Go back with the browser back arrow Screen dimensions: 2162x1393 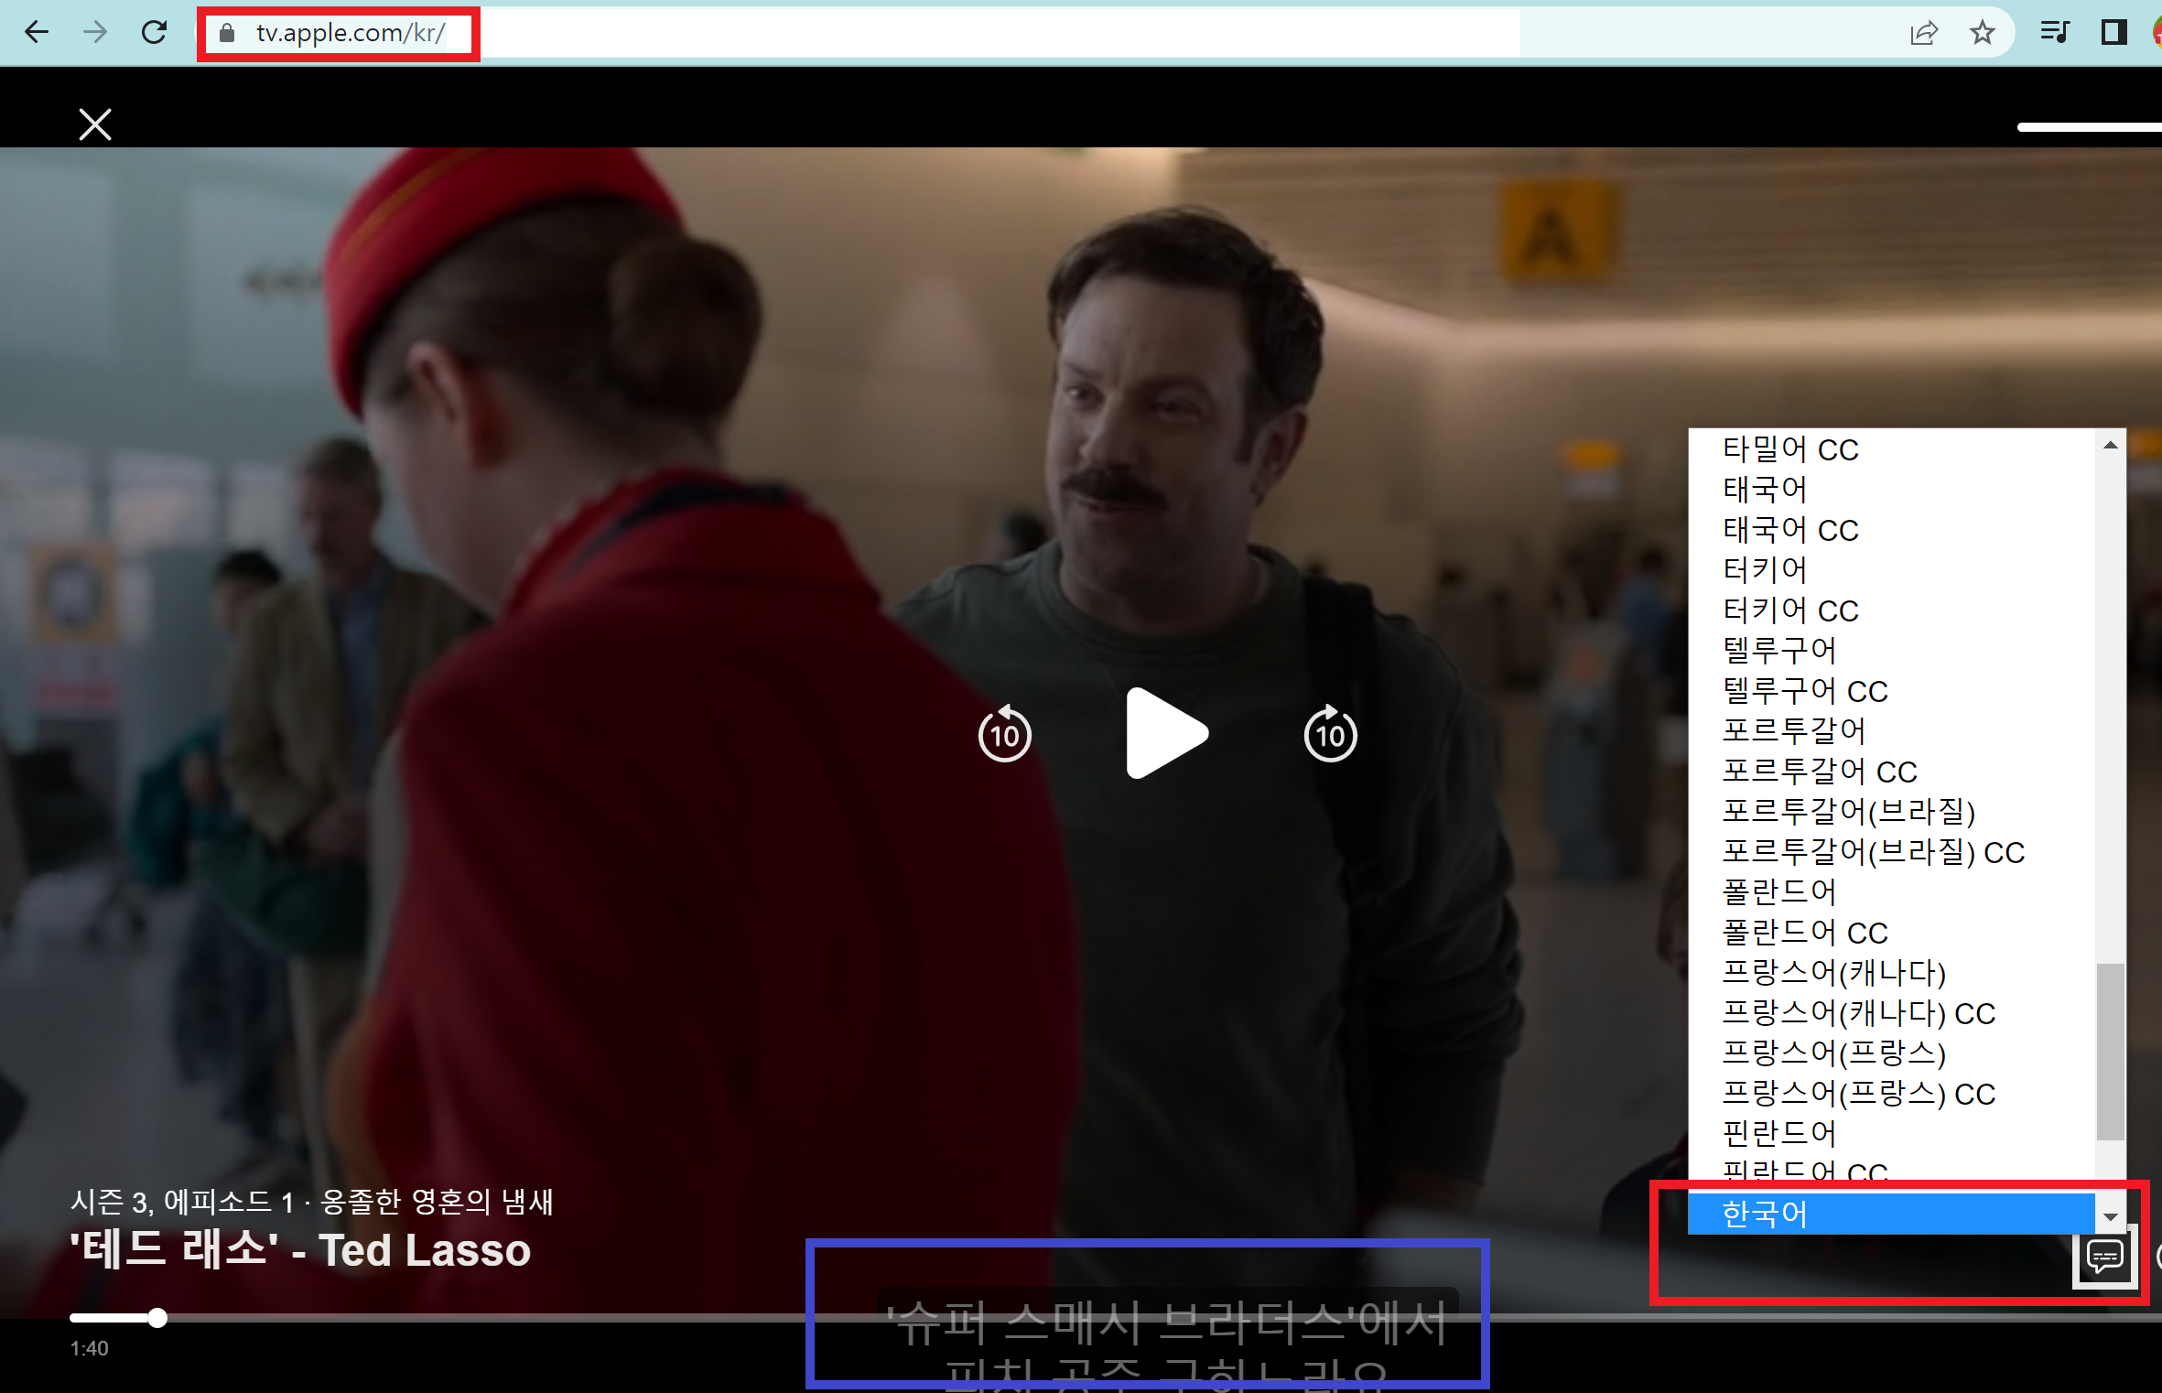37,33
